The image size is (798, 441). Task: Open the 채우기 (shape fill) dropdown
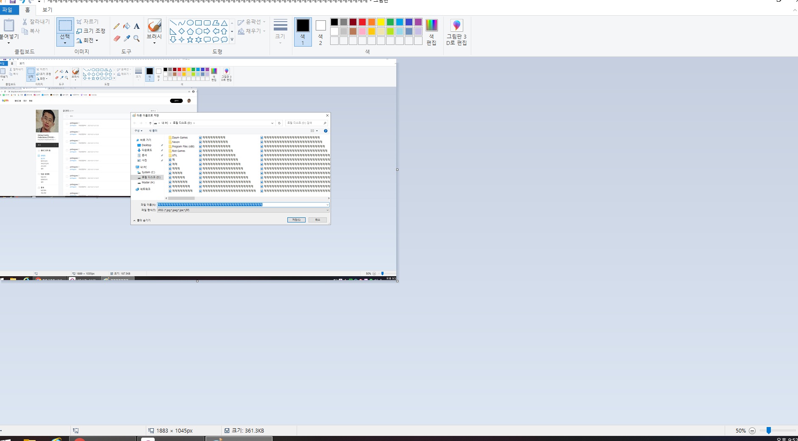252,31
